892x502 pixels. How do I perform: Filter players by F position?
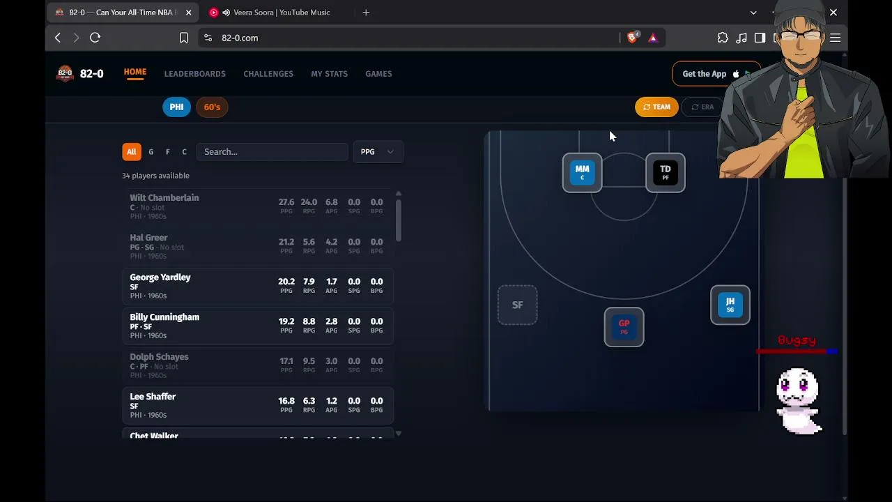tap(167, 152)
